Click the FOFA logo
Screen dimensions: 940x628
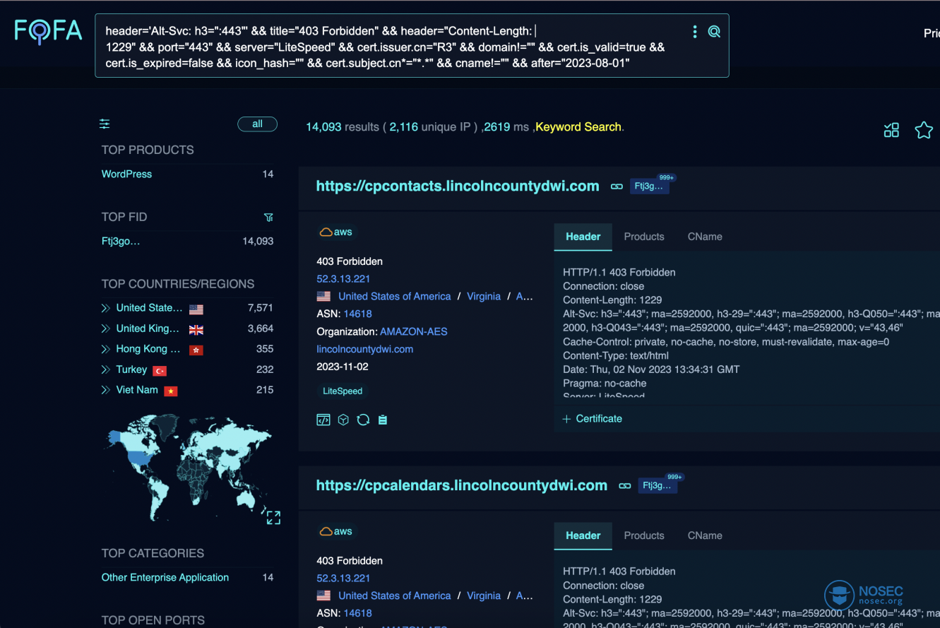coord(47,31)
